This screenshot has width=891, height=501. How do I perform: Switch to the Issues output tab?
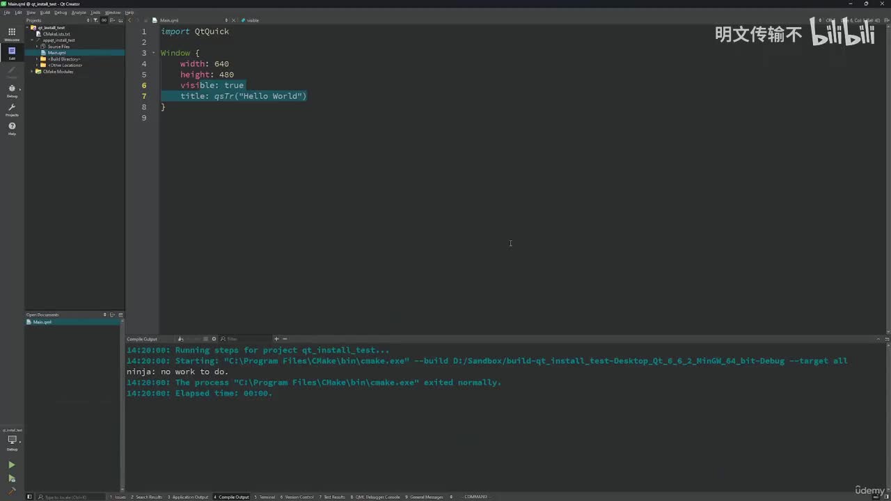118,497
